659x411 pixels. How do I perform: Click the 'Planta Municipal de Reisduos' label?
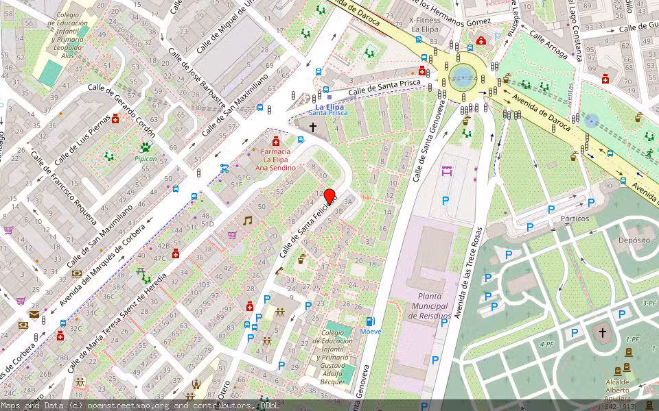click(x=430, y=306)
